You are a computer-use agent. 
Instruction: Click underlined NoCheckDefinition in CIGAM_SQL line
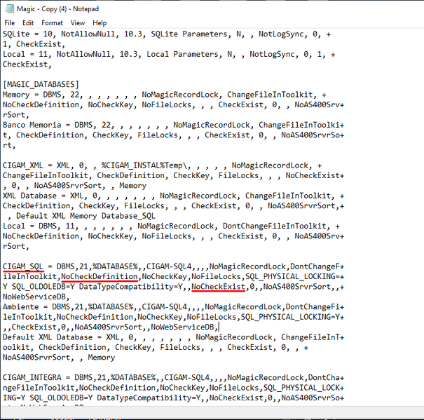click(x=100, y=276)
